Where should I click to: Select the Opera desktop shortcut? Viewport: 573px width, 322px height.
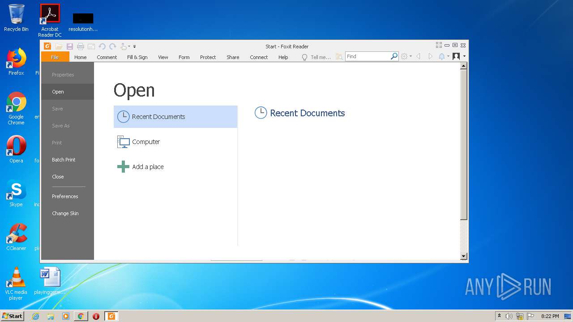tap(16, 149)
